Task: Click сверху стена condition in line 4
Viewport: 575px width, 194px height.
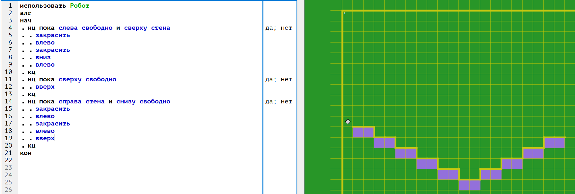Action: [x=147, y=28]
